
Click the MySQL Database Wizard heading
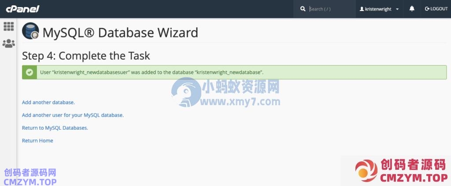point(120,33)
